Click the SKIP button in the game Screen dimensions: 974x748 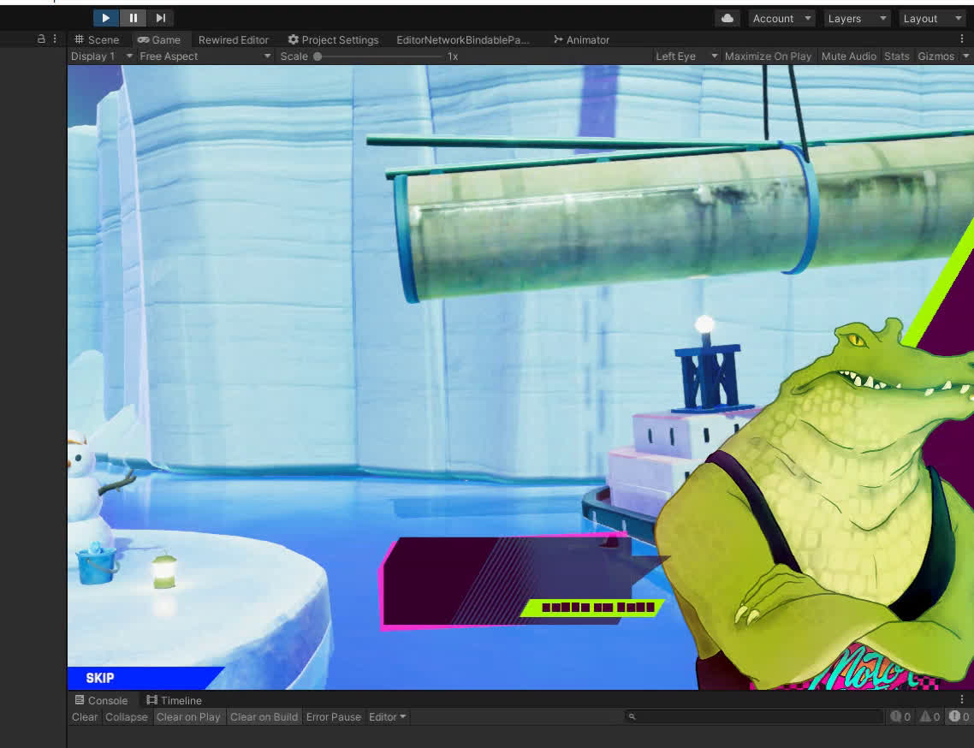[100, 678]
